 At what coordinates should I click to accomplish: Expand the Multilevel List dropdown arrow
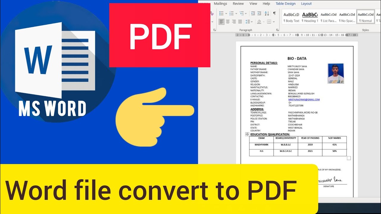(246, 13)
